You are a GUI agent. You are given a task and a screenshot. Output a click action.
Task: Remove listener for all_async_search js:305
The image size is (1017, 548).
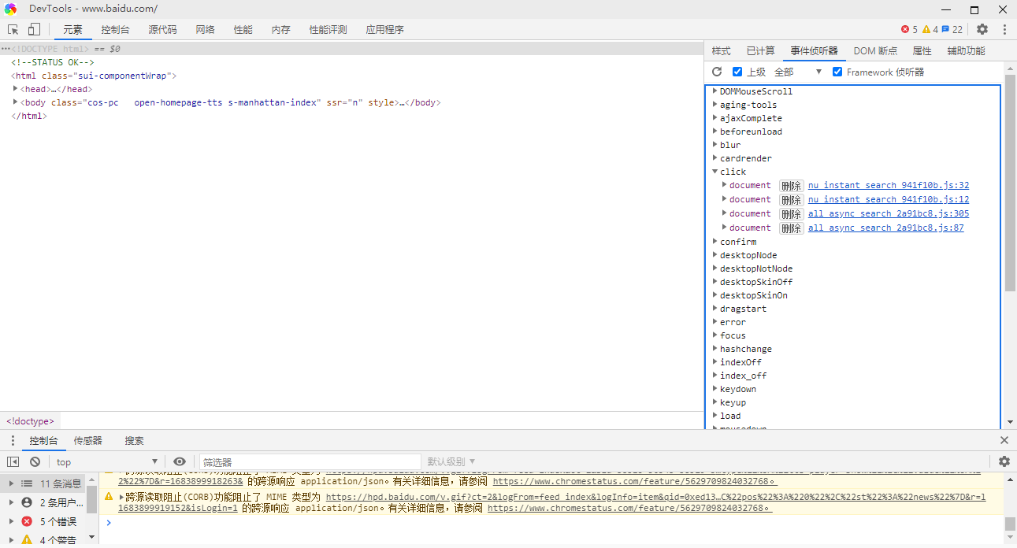point(791,214)
